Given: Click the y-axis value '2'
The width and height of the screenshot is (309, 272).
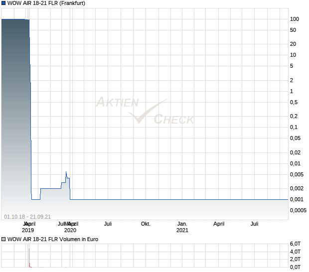Looking at the screenshot, I should (292, 80).
